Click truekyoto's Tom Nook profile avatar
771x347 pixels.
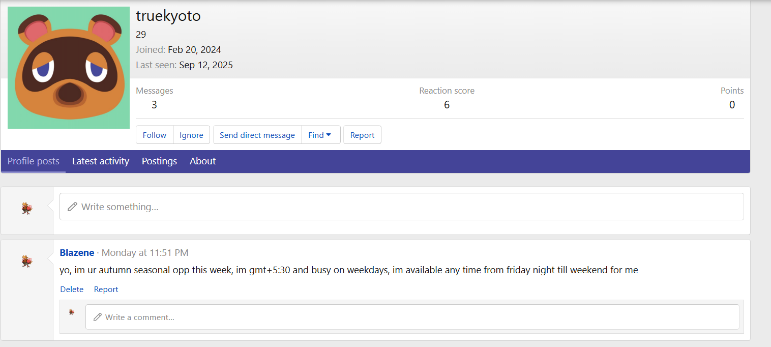(69, 68)
